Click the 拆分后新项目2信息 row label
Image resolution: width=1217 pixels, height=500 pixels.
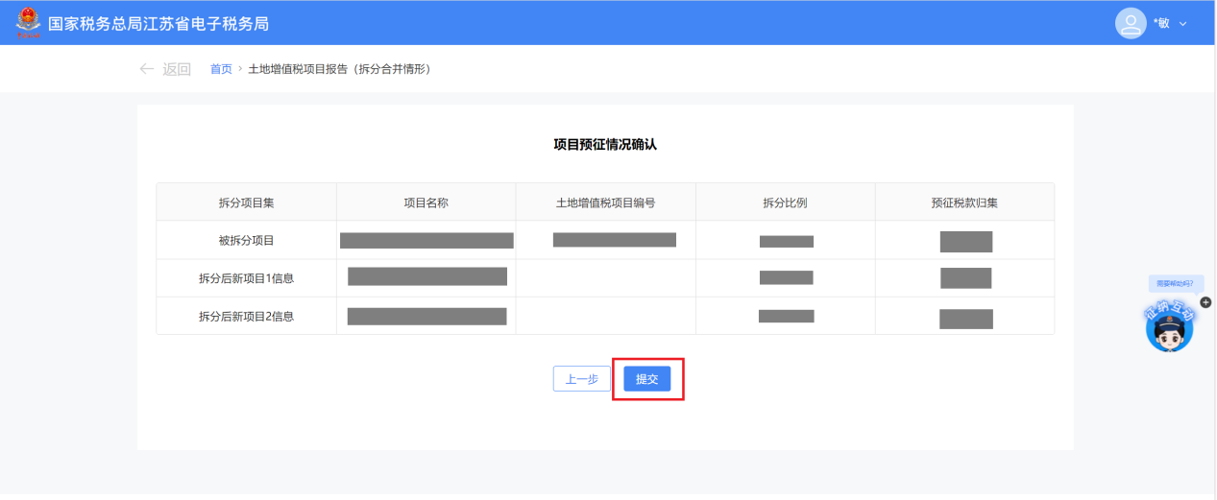click(246, 316)
